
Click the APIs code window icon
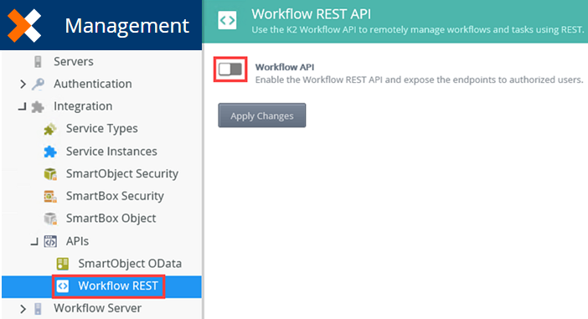(x=50, y=241)
